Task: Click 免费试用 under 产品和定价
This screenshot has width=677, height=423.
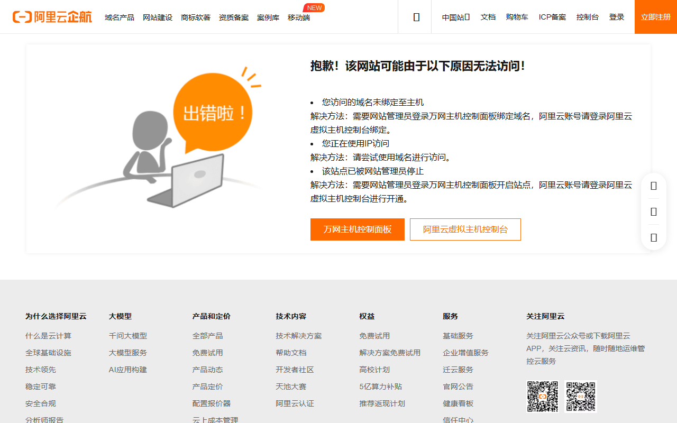Action: [208, 353]
